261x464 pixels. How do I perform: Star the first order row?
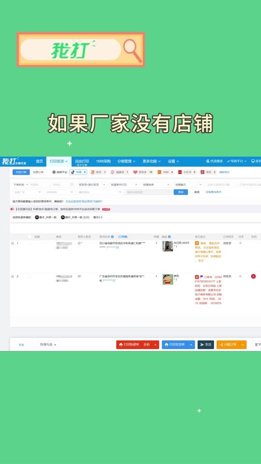(240, 243)
